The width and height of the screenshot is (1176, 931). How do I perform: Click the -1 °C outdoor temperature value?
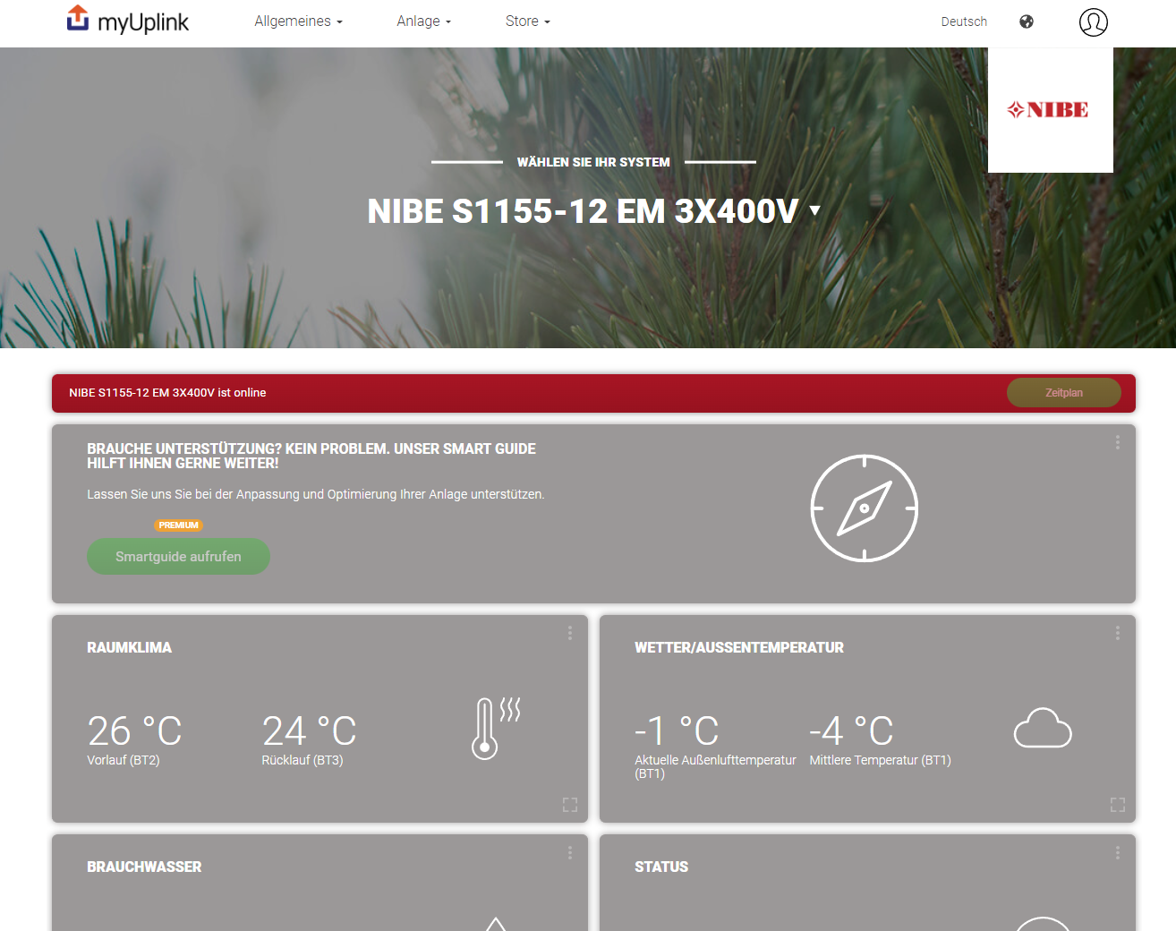[677, 731]
